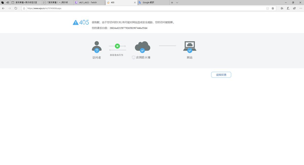Click the 网站 label
Viewport: 304px width, 165px height.
tap(190, 58)
